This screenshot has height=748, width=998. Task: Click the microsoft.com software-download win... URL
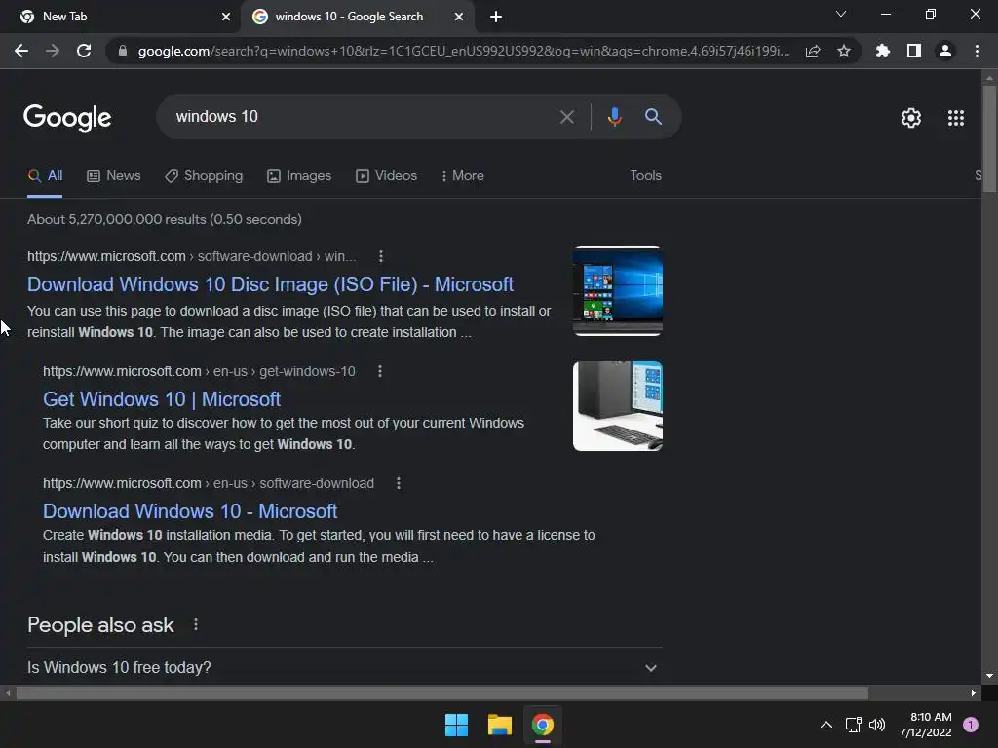192,256
